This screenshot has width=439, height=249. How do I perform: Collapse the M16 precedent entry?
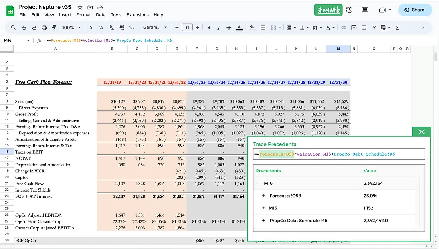tap(258, 183)
